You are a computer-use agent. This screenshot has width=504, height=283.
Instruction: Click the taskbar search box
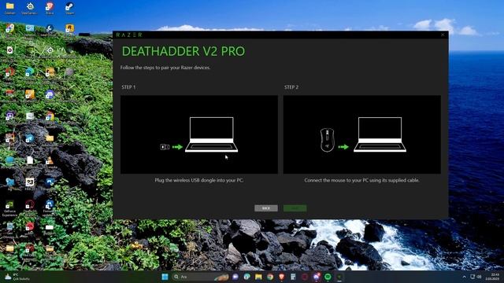[x=201, y=277]
